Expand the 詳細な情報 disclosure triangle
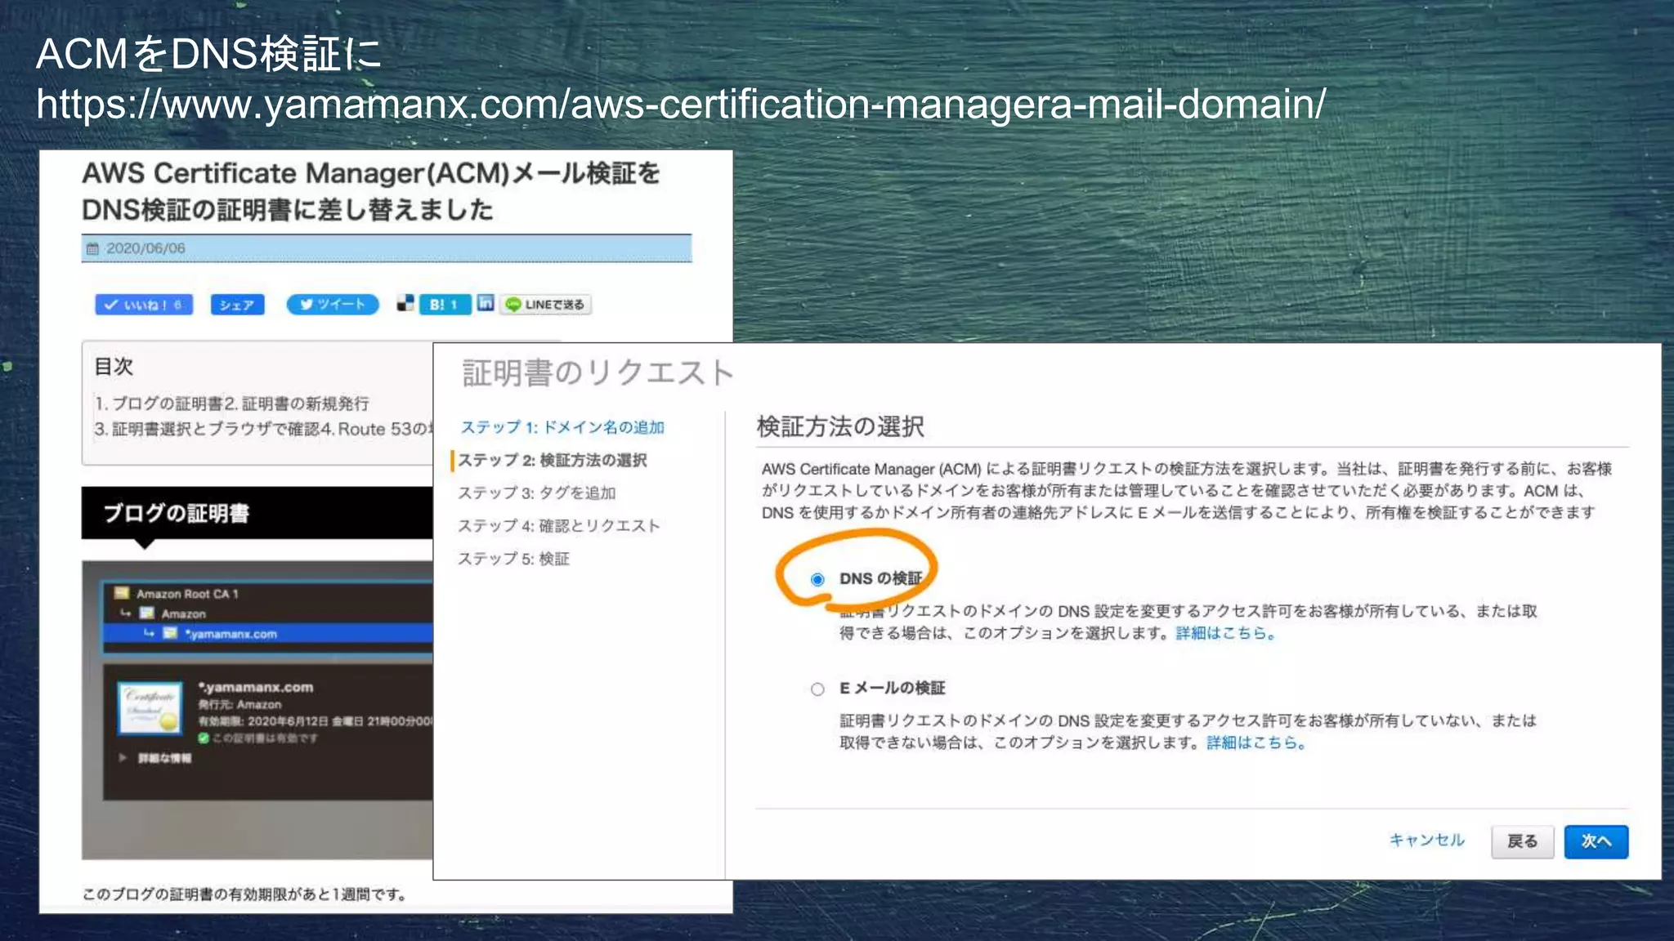This screenshot has width=1674, height=941. [123, 758]
